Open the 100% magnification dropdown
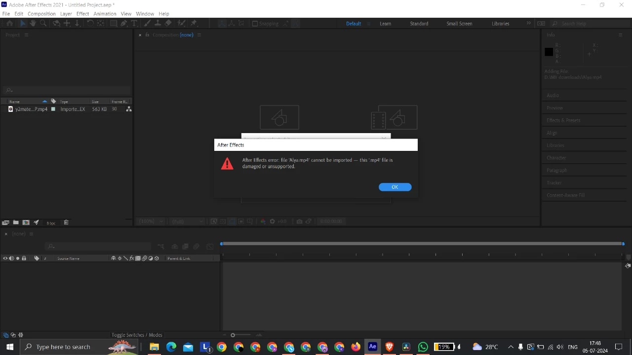 151,221
